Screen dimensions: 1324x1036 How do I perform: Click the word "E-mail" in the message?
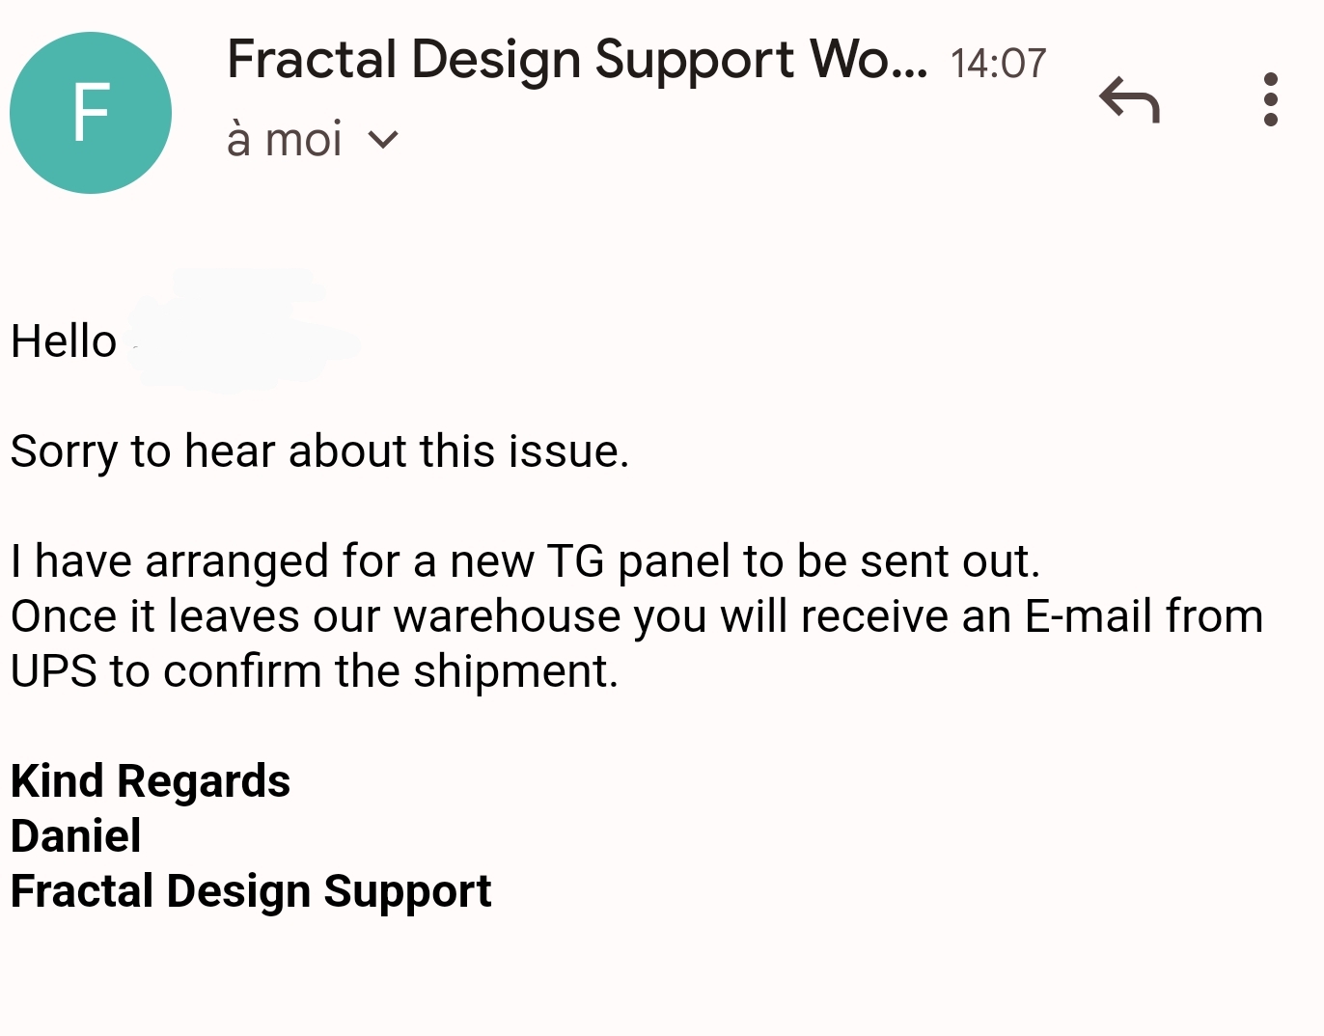(1088, 616)
